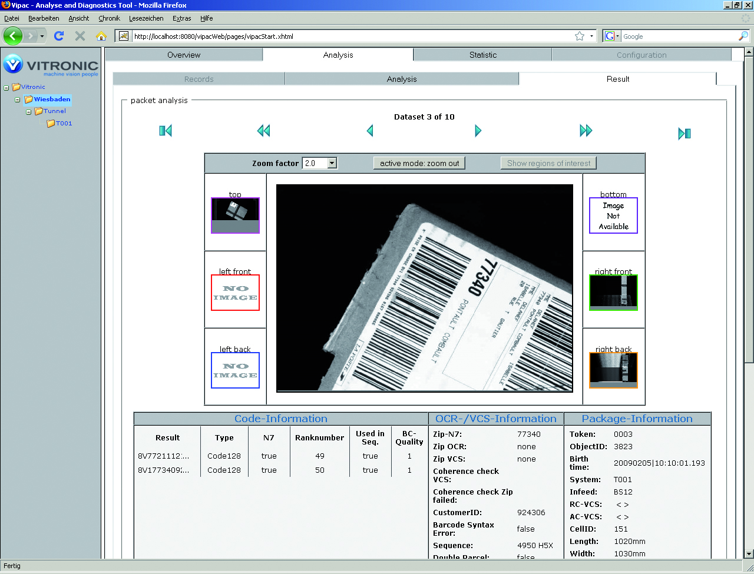Click the Ranknumber column header

click(319, 437)
